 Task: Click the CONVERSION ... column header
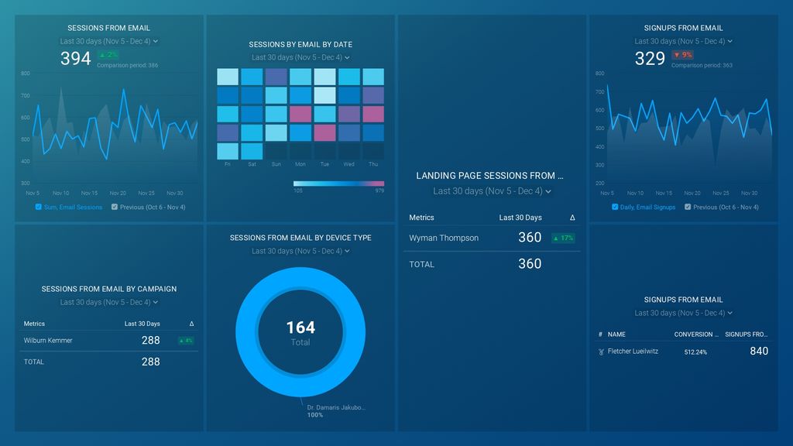click(x=696, y=334)
